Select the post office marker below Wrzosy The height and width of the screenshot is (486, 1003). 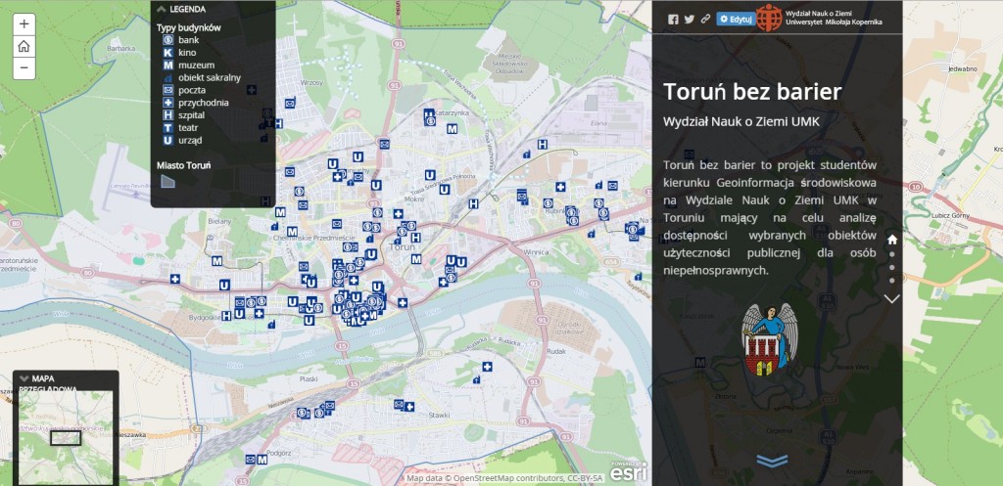click(290, 102)
